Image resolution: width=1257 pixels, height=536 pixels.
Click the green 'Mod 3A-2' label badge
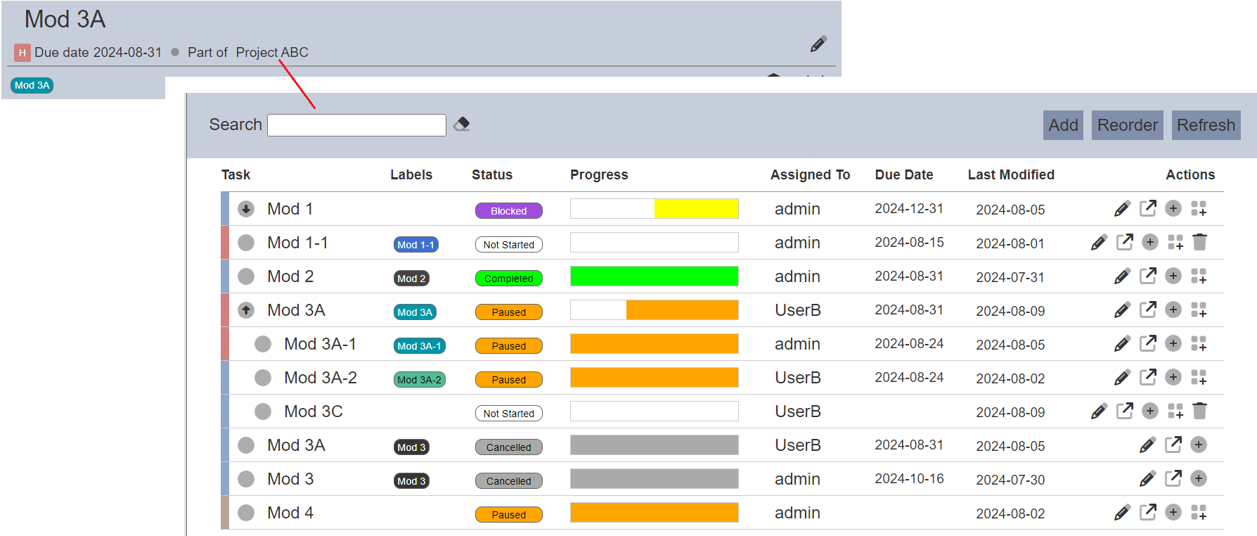tap(420, 380)
